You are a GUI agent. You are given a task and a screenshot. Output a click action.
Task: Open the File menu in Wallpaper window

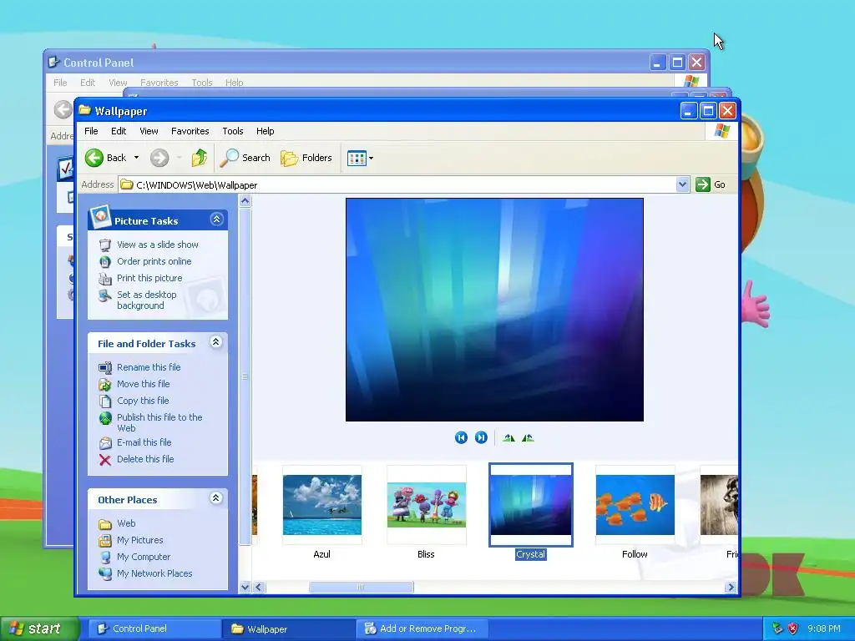click(91, 131)
